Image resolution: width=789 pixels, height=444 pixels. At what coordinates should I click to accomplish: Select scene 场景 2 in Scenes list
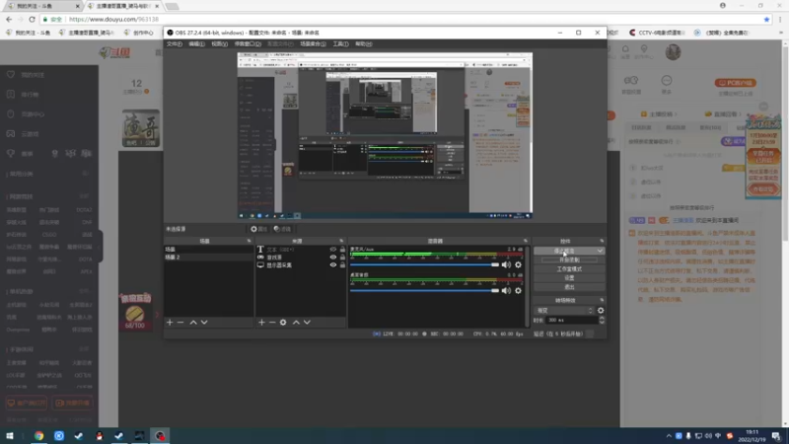208,258
